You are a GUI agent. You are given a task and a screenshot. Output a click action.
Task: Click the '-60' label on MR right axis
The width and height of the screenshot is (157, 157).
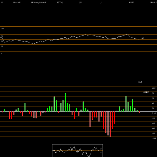click(153, 128)
